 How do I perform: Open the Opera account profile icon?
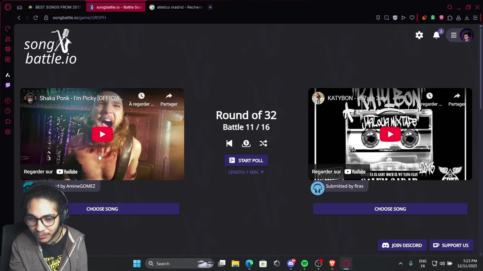[458, 18]
